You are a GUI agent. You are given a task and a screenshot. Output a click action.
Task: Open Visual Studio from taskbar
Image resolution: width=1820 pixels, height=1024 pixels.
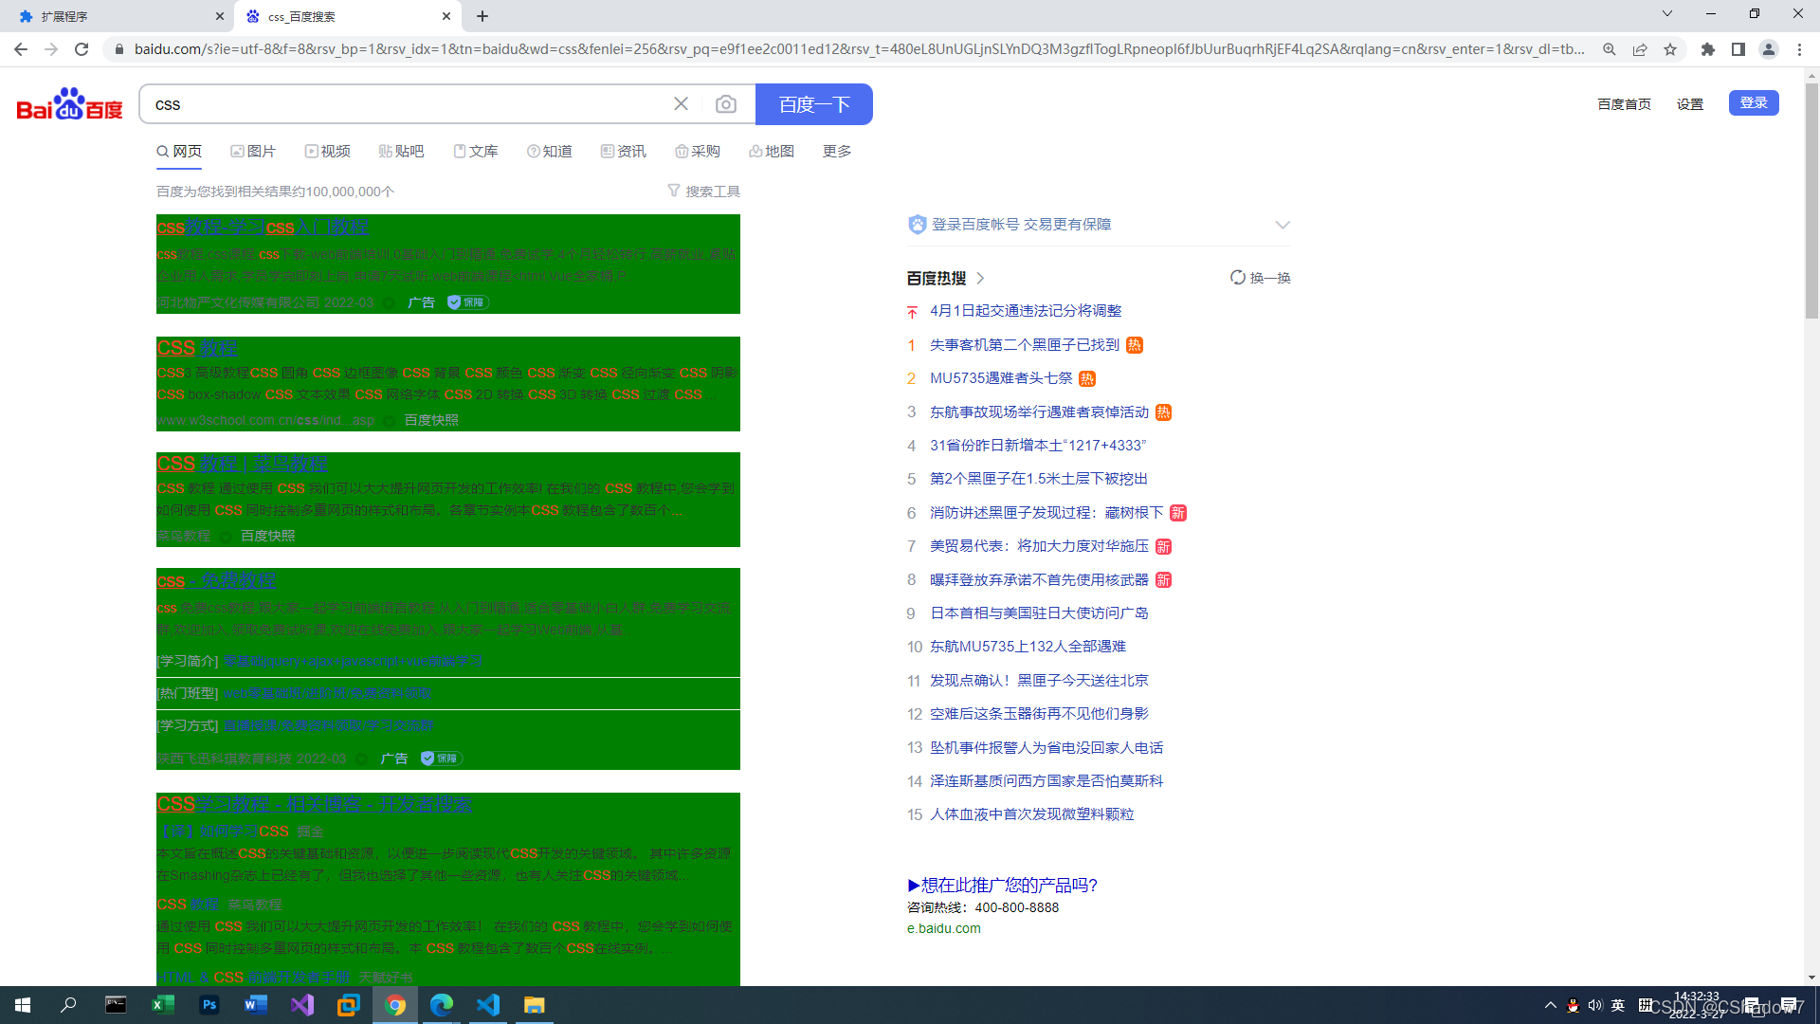click(302, 1005)
